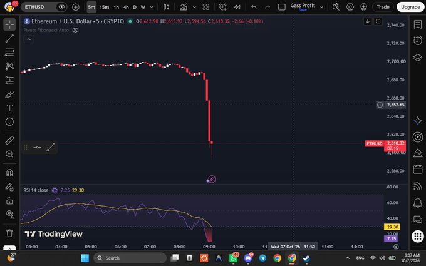
Task: Open the candlestick chart type selector
Action: click(x=166, y=7)
